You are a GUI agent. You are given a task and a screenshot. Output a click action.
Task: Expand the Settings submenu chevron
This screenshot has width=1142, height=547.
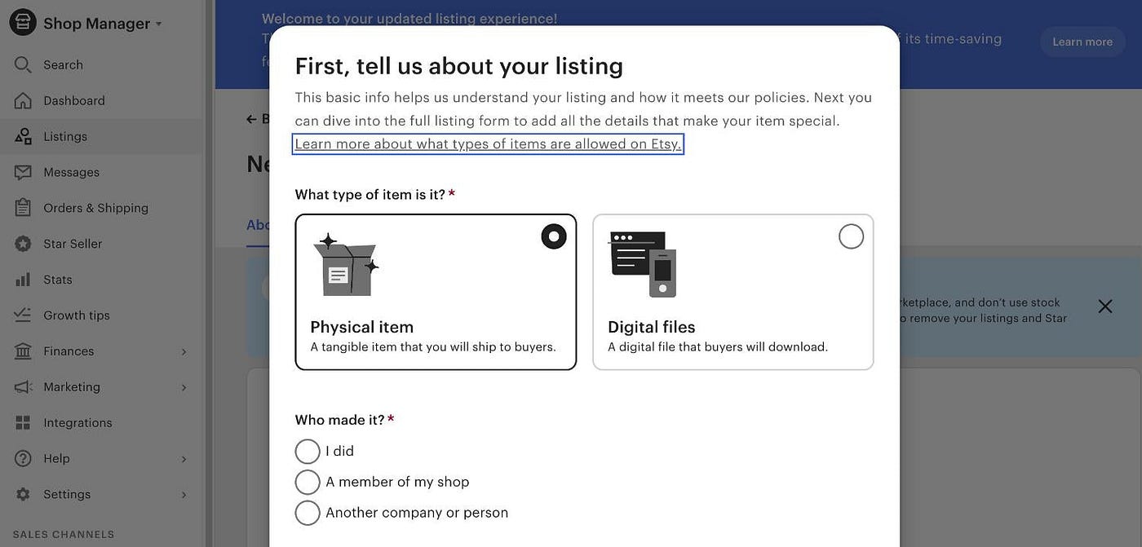[x=184, y=495]
